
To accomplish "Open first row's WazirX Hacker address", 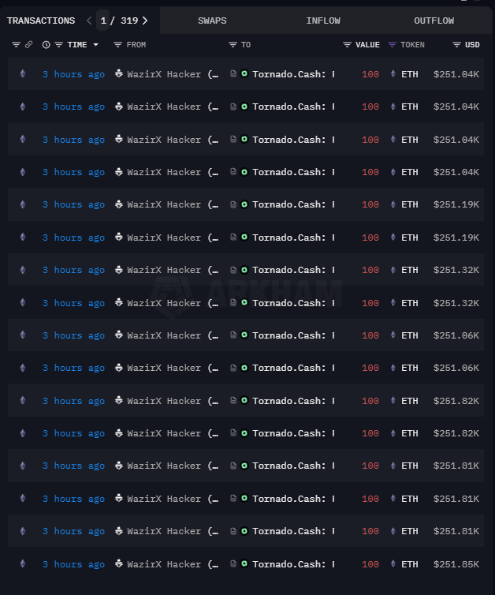I will click(x=166, y=74).
